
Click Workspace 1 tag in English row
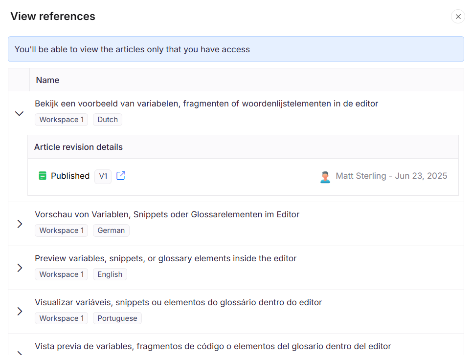click(62, 274)
